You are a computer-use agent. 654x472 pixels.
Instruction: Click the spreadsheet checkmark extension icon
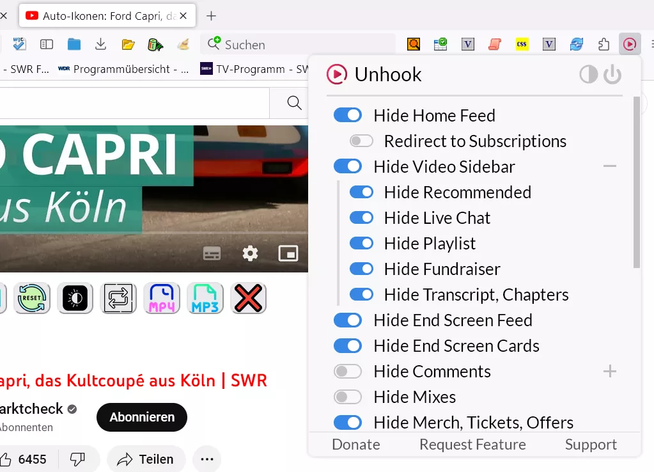[440, 44]
